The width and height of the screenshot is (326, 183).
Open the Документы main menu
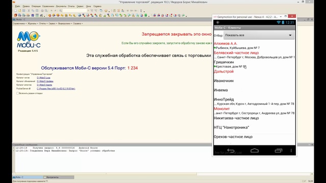pyautogui.click(x=61, y=6)
